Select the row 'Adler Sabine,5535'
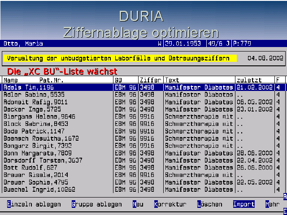The image size is (287, 215). pos(143,95)
